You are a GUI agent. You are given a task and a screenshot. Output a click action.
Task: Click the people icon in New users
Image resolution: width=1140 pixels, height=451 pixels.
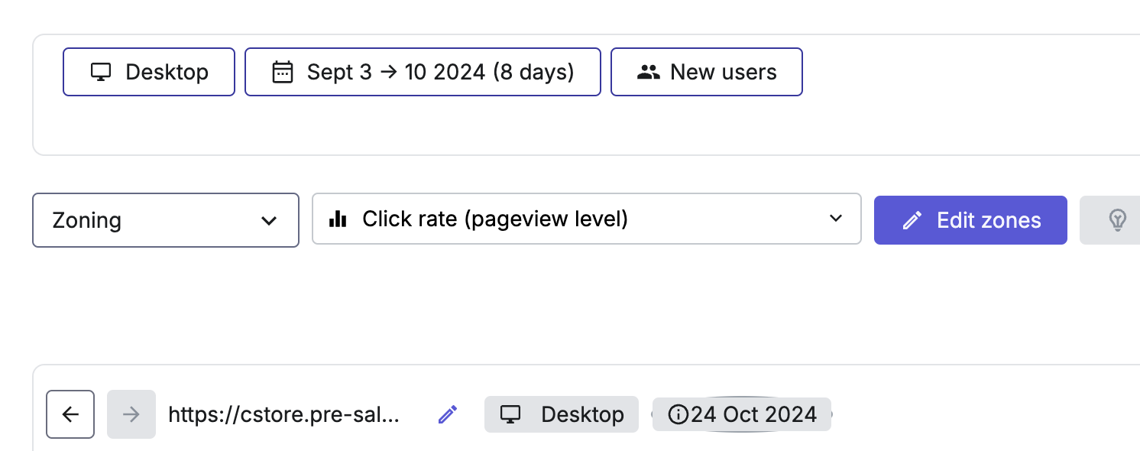(x=648, y=72)
